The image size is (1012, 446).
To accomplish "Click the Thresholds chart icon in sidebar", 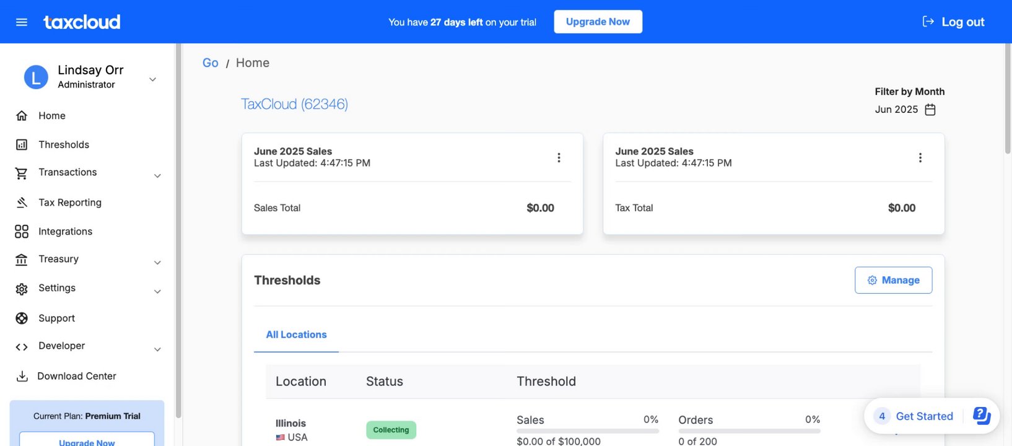I will coord(22,145).
